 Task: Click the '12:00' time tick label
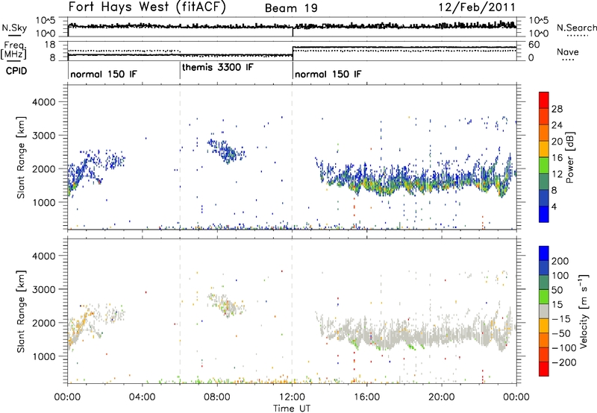coord(292,397)
